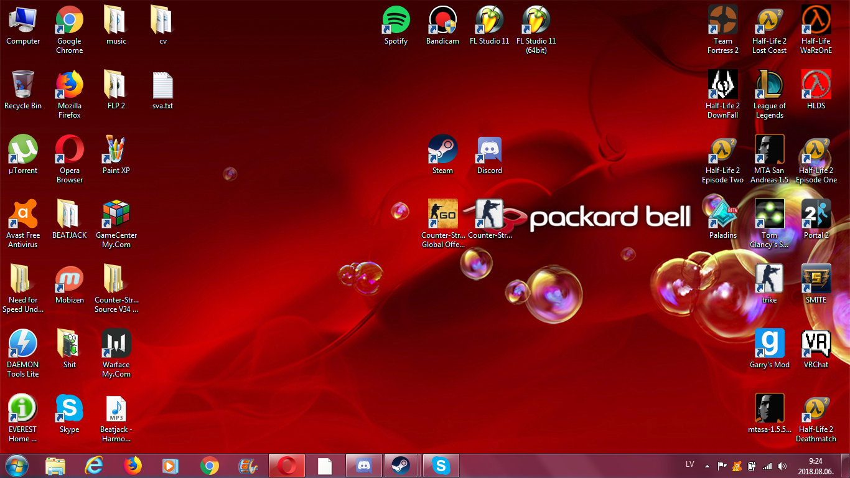Select the Mobizen desktop shortcut
Image resolution: width=850 pixels, height=478 pixels.
click(70, 284)
